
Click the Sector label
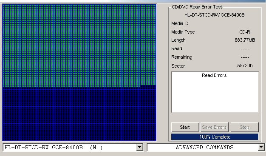tap(178, 66)
